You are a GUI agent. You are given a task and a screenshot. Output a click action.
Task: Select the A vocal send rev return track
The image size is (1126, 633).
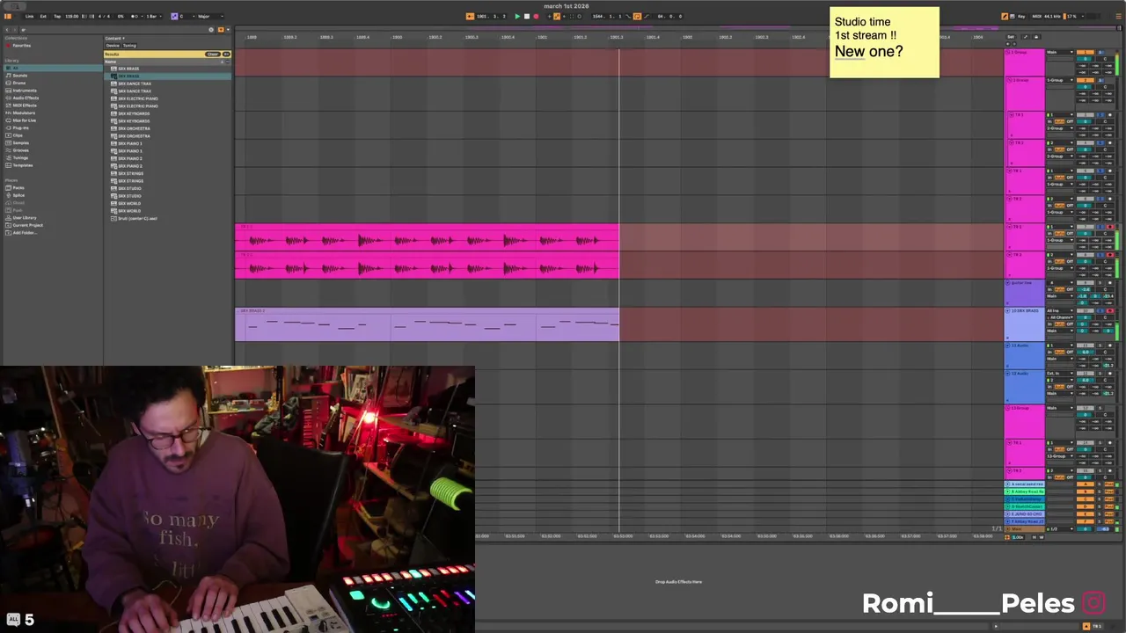1025,484
